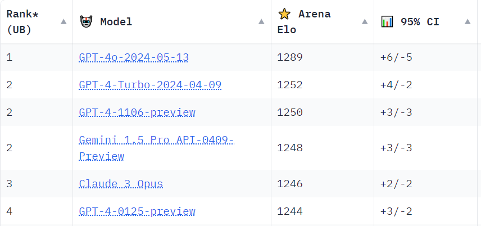Follow the GPT-4-1106-preview link

(x=137, y=112)
